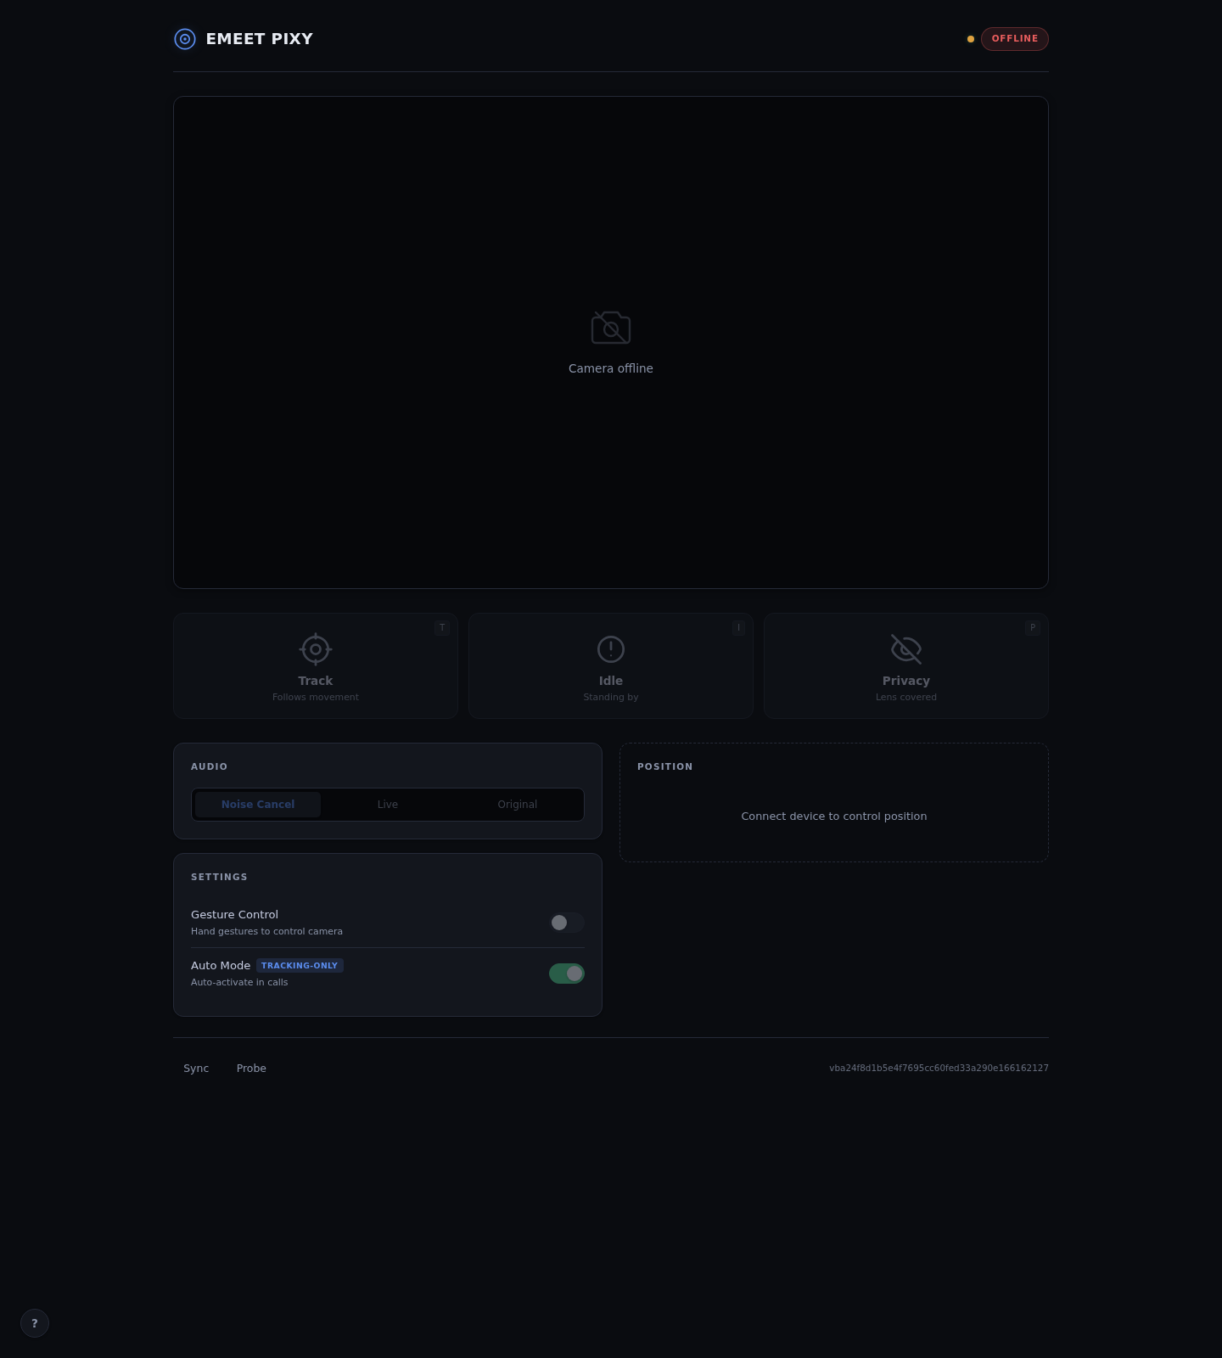Screen dimensions: 1222x1358
Task: Switch audio to Noise Cancel
Action: pyautogui.click(x=258, y=805)
